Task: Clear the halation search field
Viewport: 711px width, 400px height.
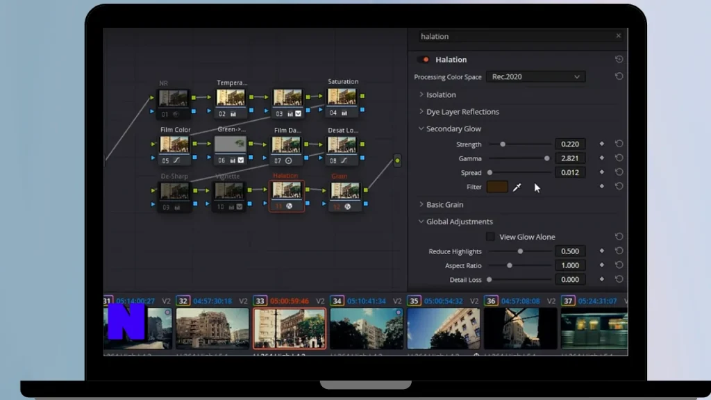Action: click(619, 35)
